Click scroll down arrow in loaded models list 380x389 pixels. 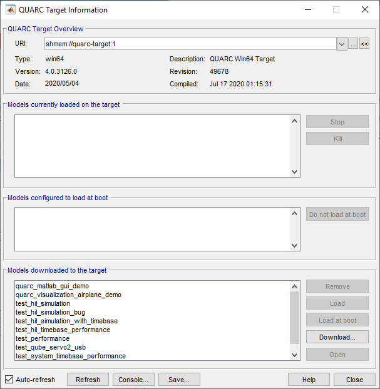pyautogui.click(x=295, y=172)
